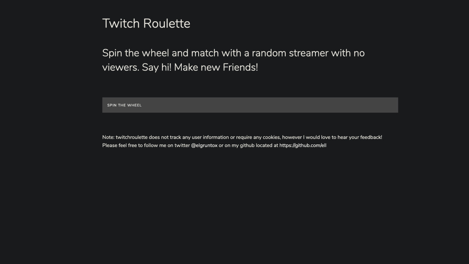Click the word "Note:" in the footer

point(108,137)
